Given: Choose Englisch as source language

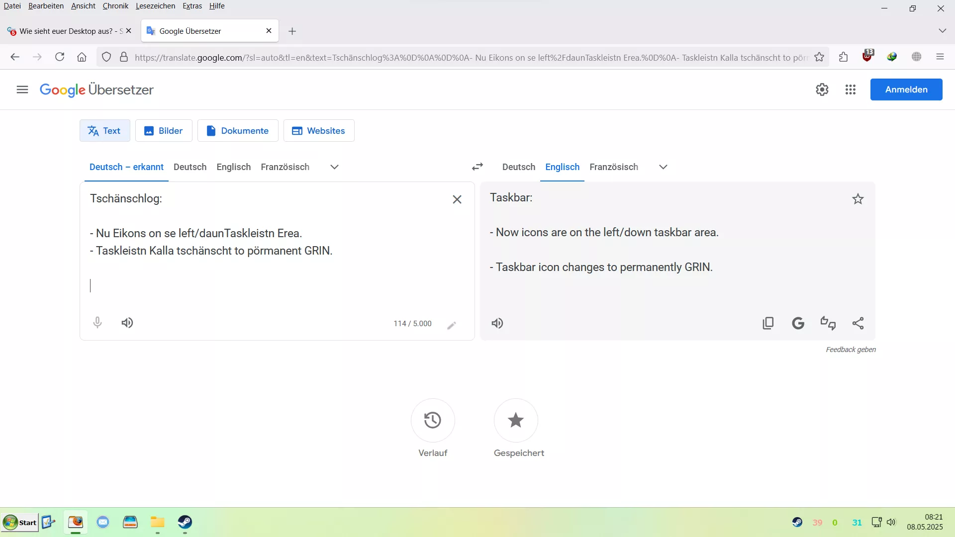Looking at the screenshot, I should tap(234, 167).
